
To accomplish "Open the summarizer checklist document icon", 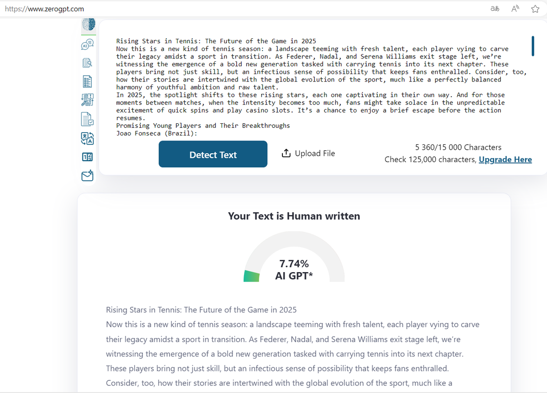I will 87,82.
